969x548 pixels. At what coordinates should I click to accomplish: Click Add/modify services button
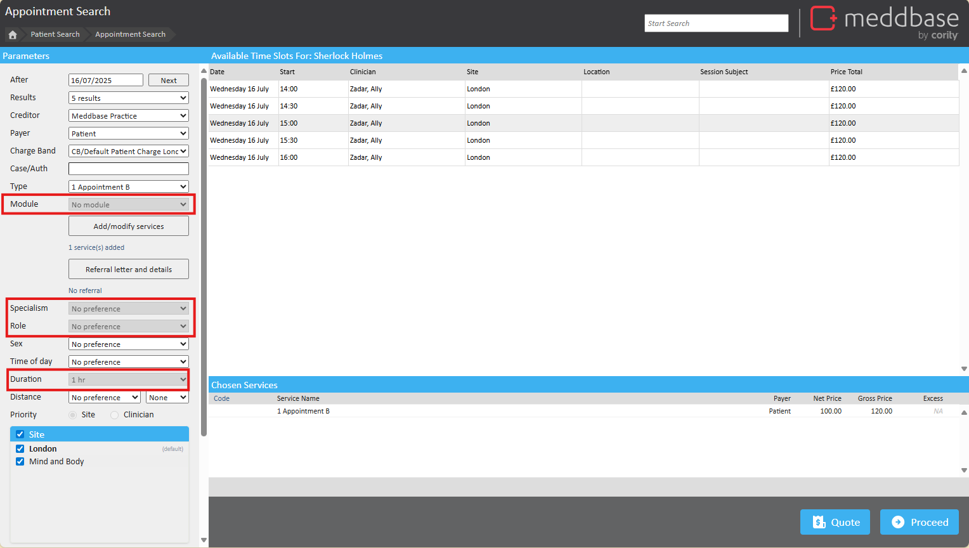(x=129, y=226)
